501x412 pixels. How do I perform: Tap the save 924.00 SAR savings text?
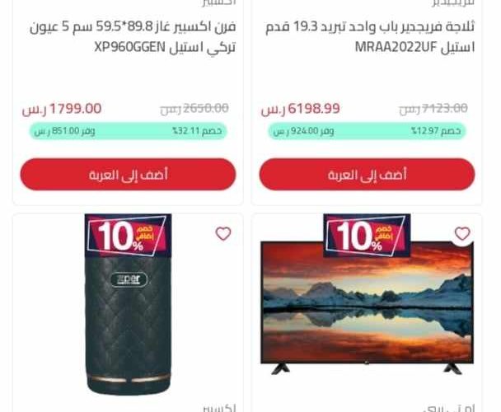(x=303, y=131)
